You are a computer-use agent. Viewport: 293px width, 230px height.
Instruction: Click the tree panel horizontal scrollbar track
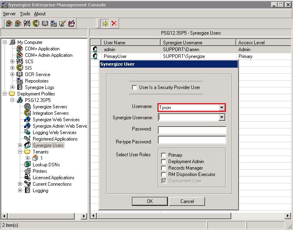point(78,216)
